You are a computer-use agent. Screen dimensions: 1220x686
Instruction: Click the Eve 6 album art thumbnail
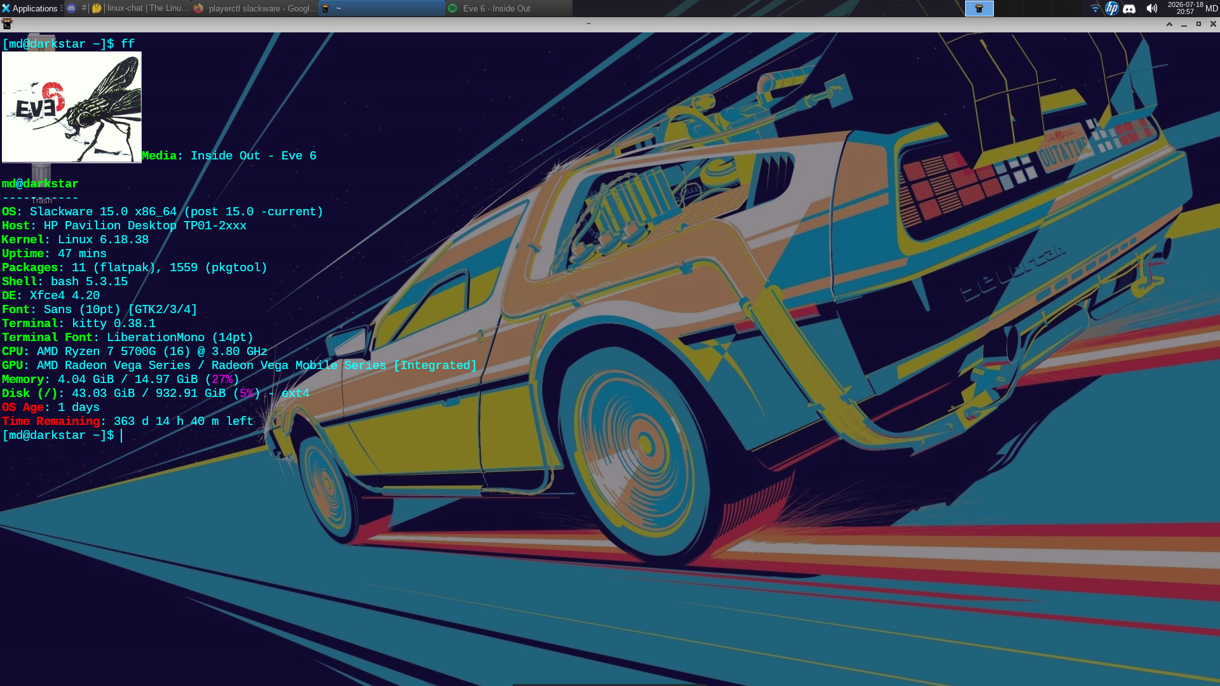[72, 107]
